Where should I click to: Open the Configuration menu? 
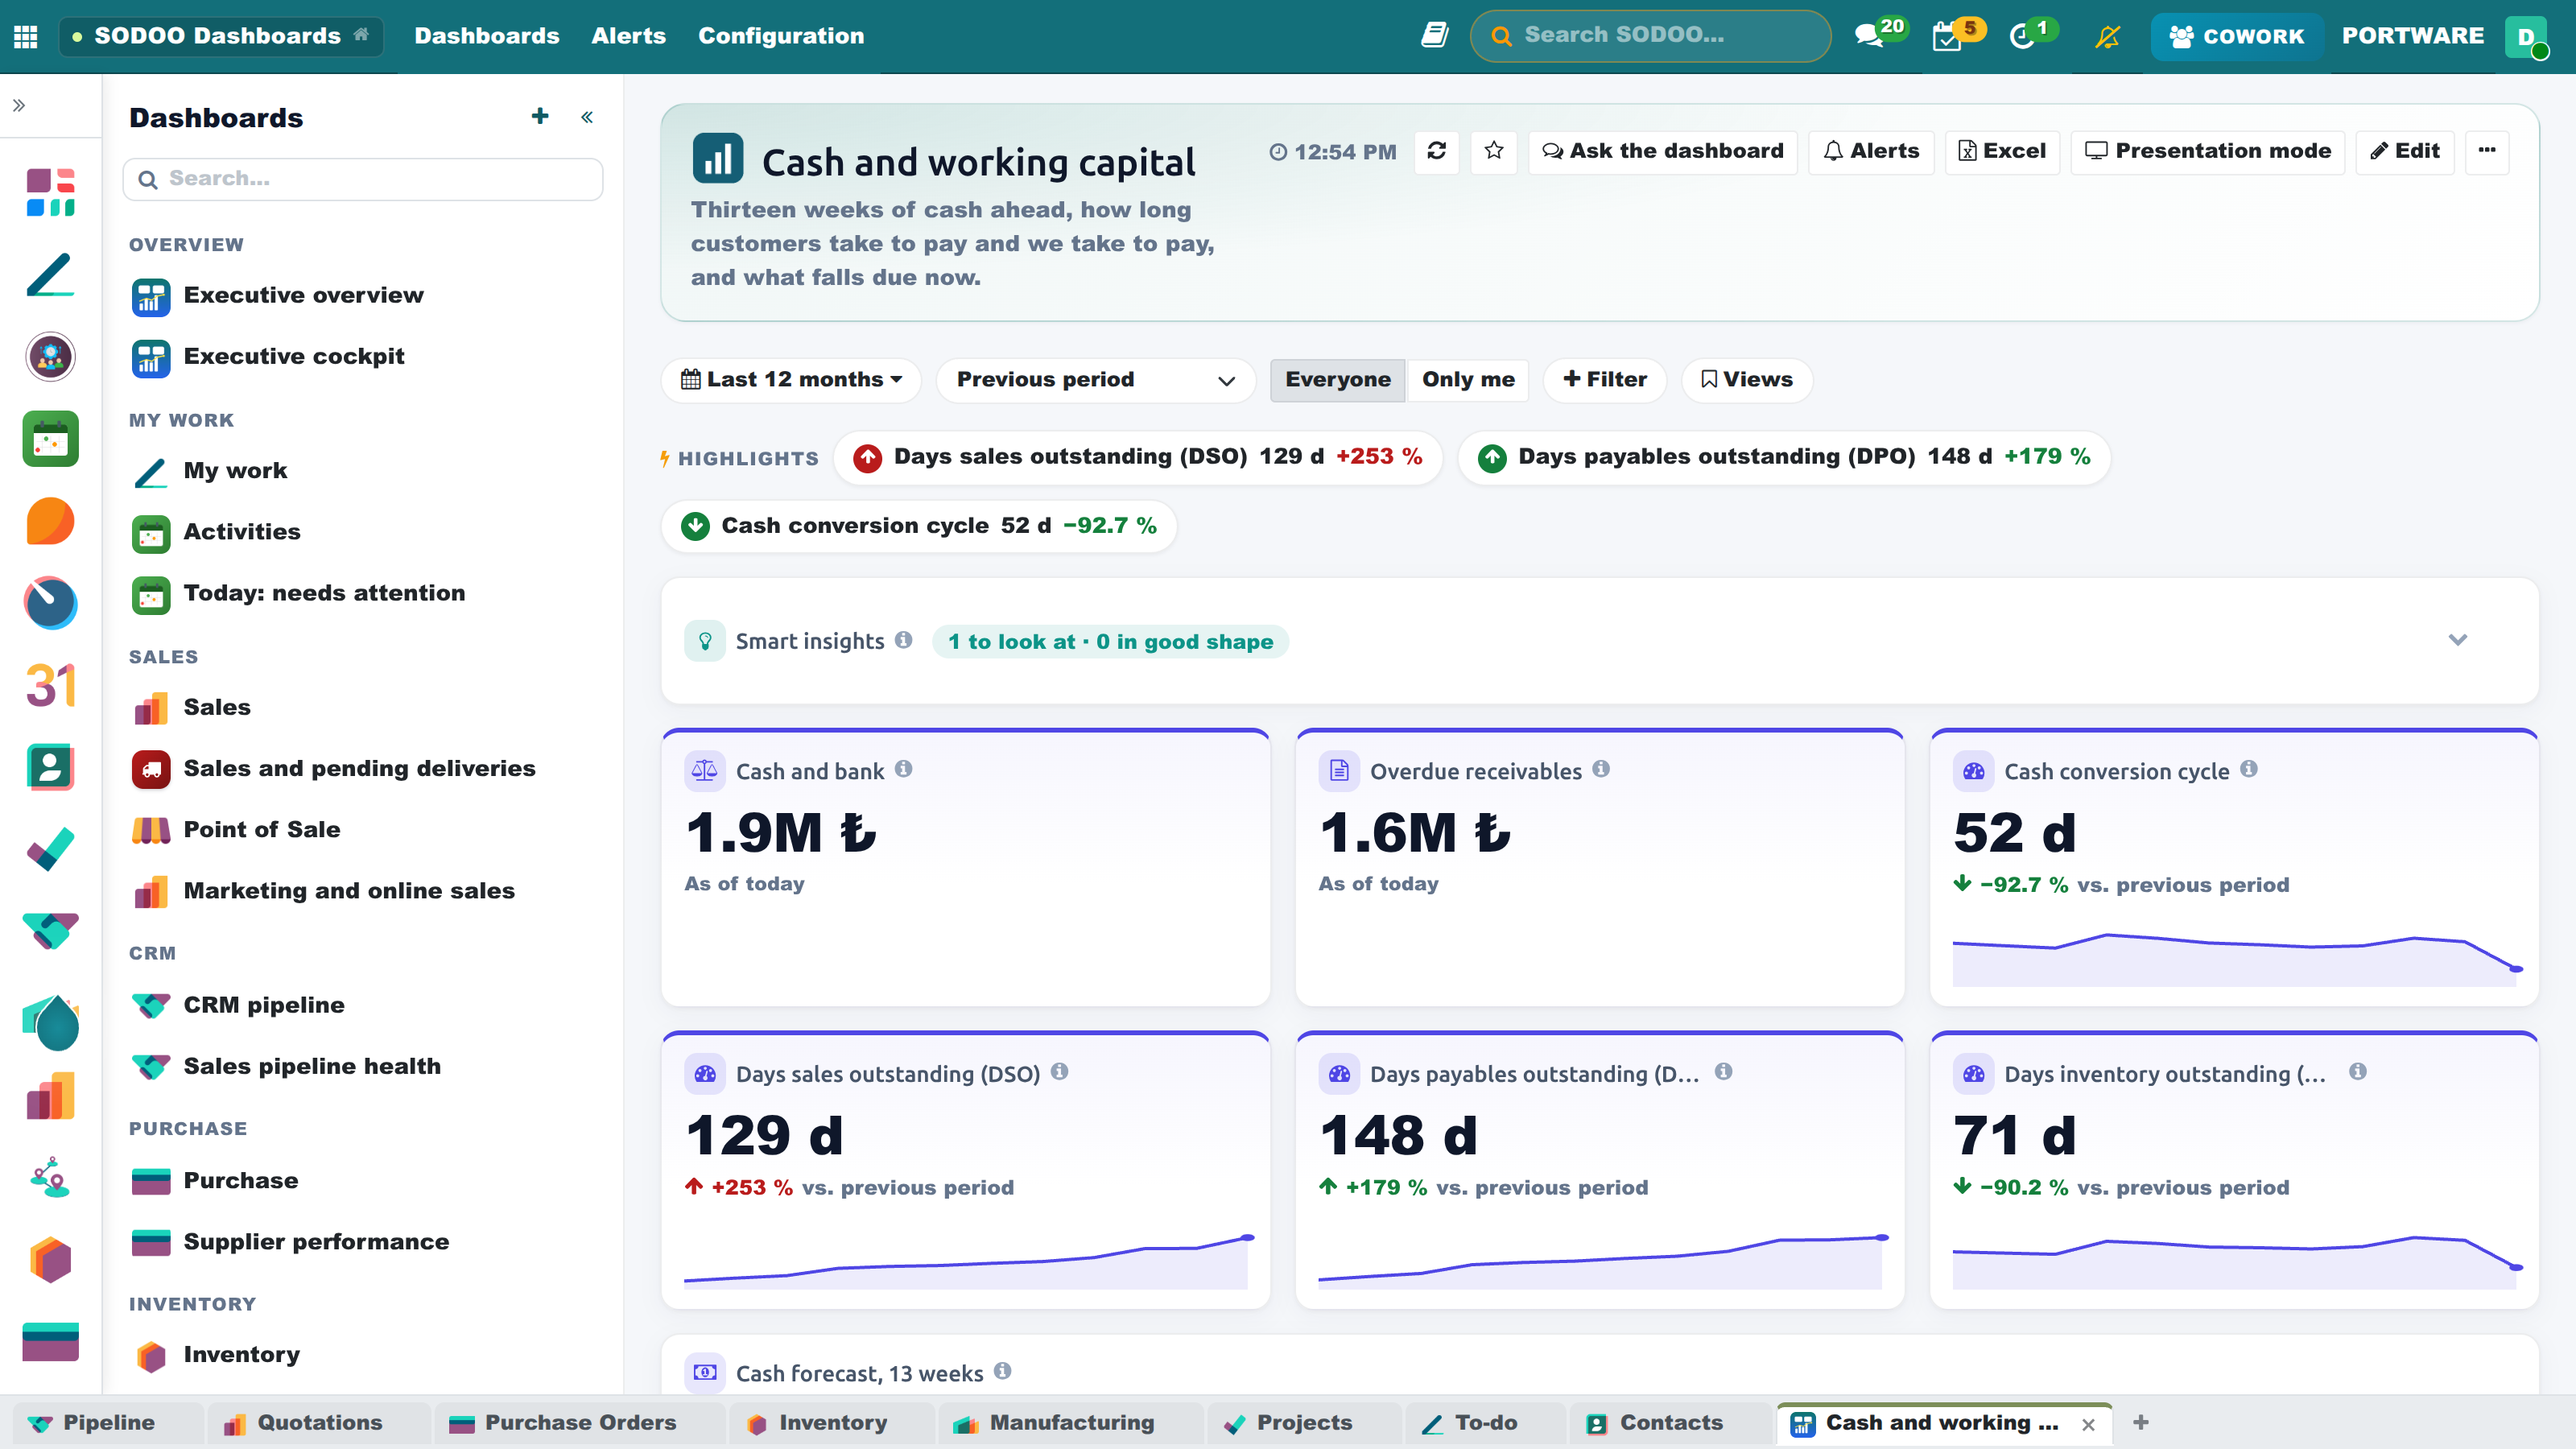(781, 36)
